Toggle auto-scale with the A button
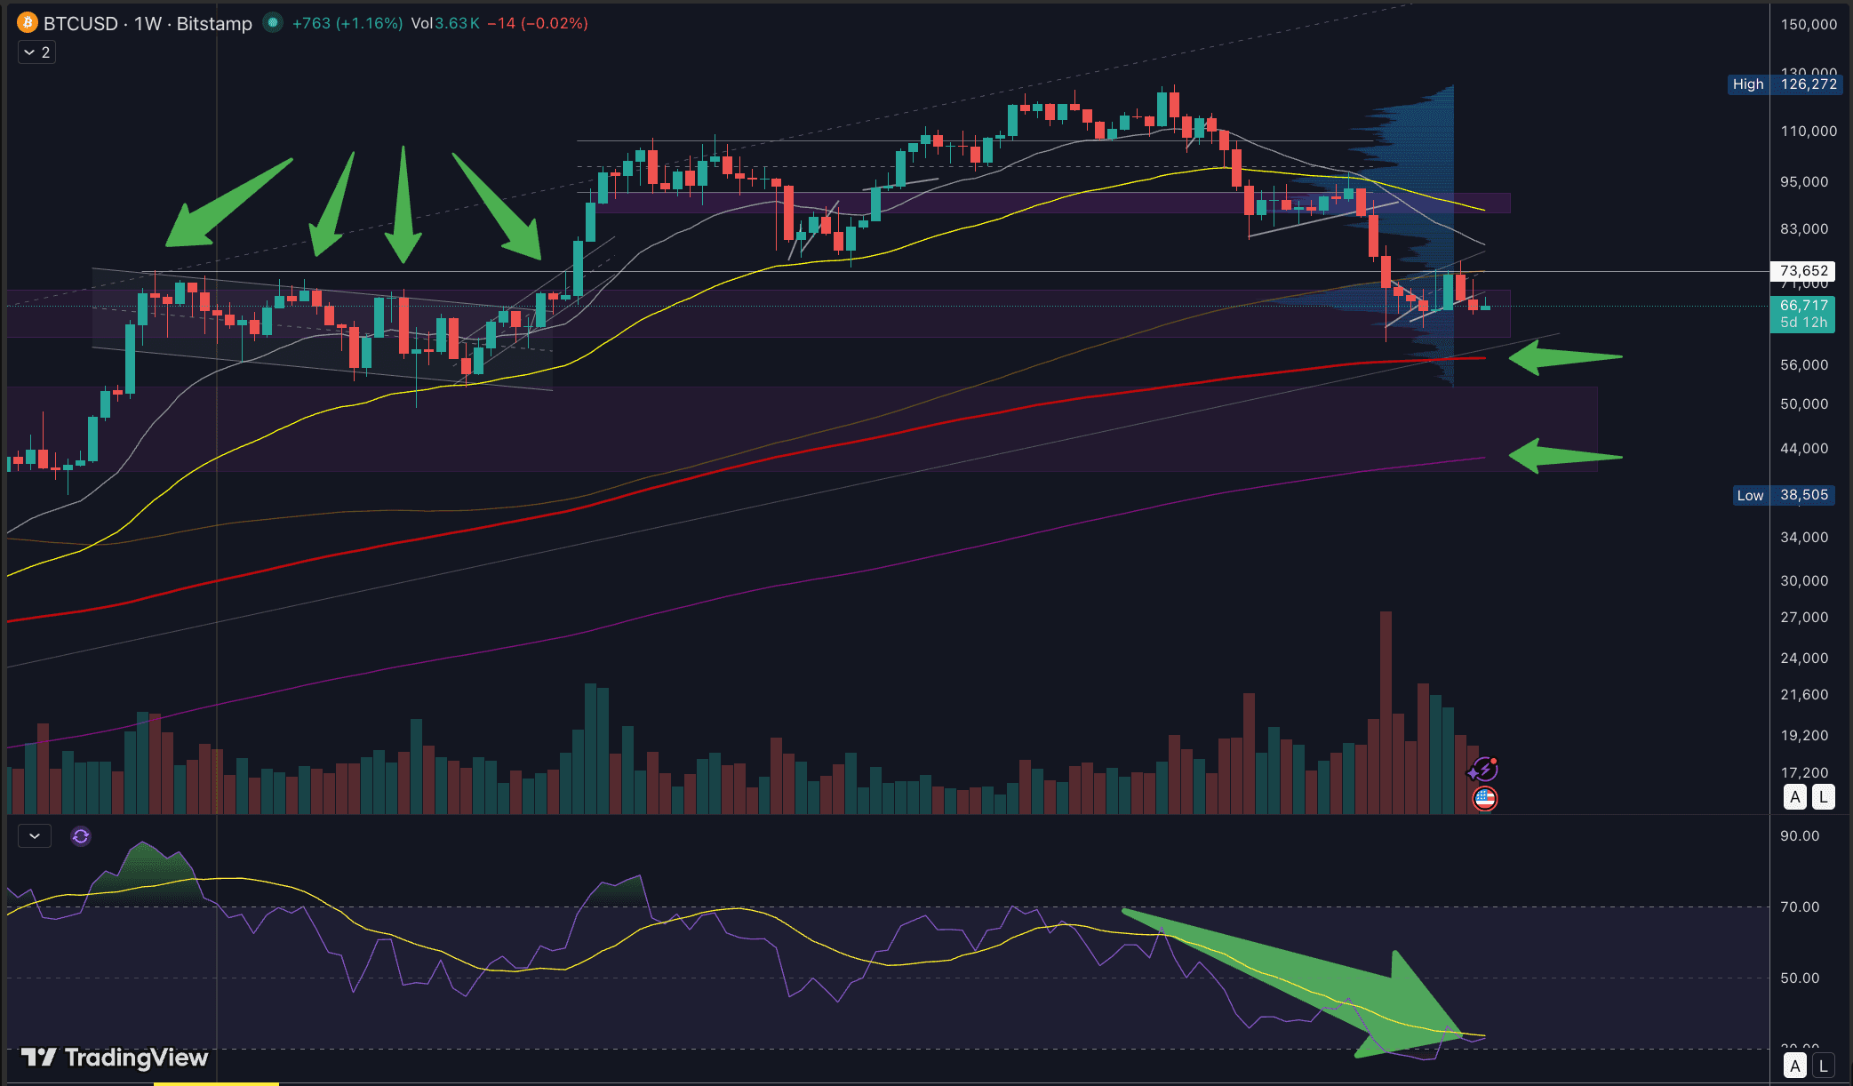The width and height of the screenshot is (1853, 1086). click(x=1794, y=797)
